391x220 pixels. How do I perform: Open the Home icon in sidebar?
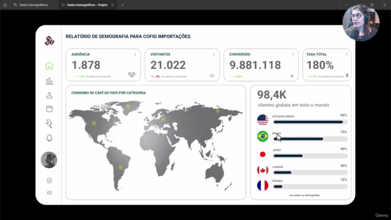(x=49, y=66)
